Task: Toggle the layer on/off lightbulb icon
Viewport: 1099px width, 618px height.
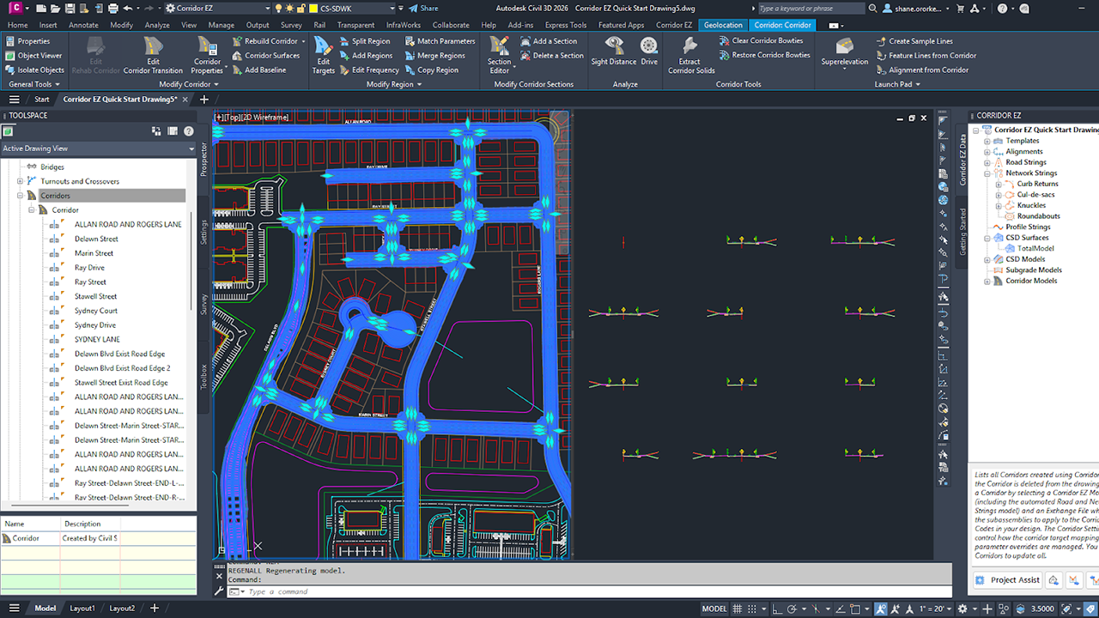Action: coord(278,8)
